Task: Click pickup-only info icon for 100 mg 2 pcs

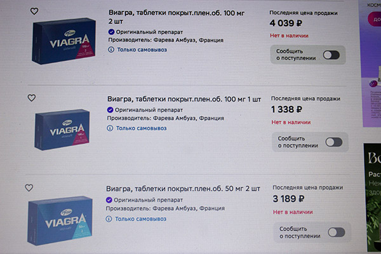Action: 111,50
